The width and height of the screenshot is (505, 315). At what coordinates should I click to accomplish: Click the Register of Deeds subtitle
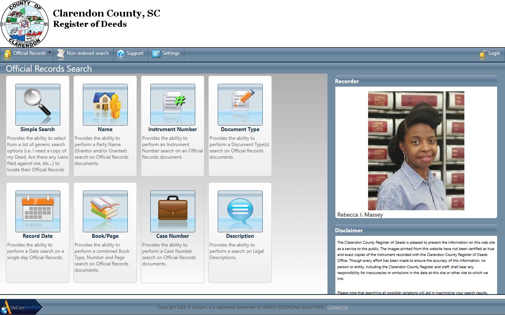click(90, 24)
